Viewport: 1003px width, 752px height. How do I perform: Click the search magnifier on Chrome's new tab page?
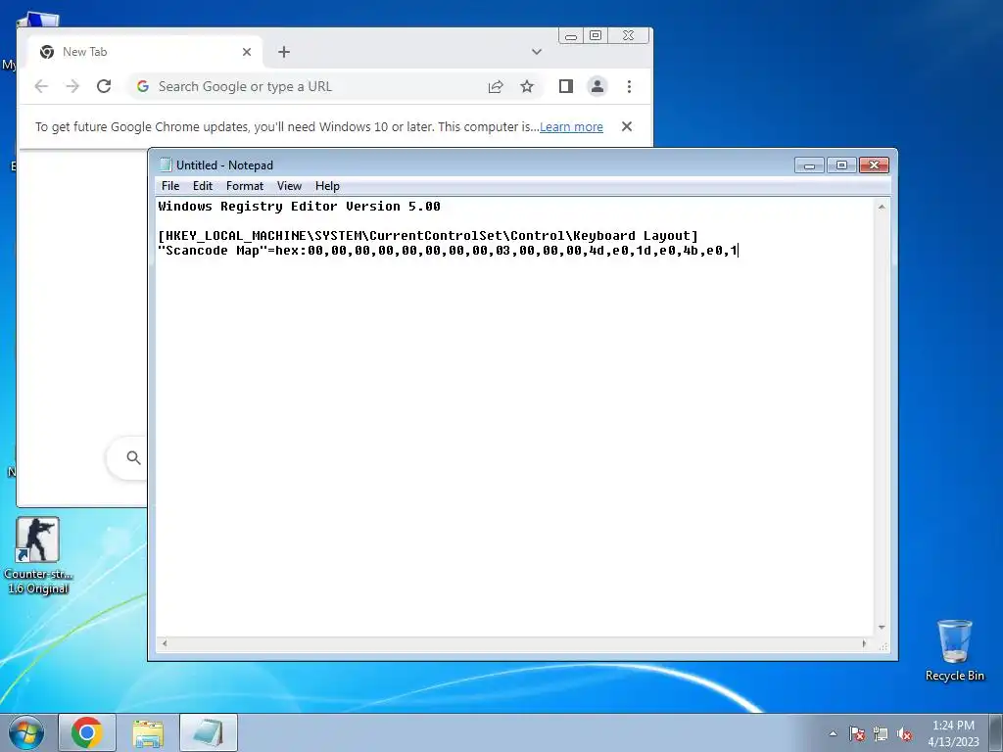[133, 457]
